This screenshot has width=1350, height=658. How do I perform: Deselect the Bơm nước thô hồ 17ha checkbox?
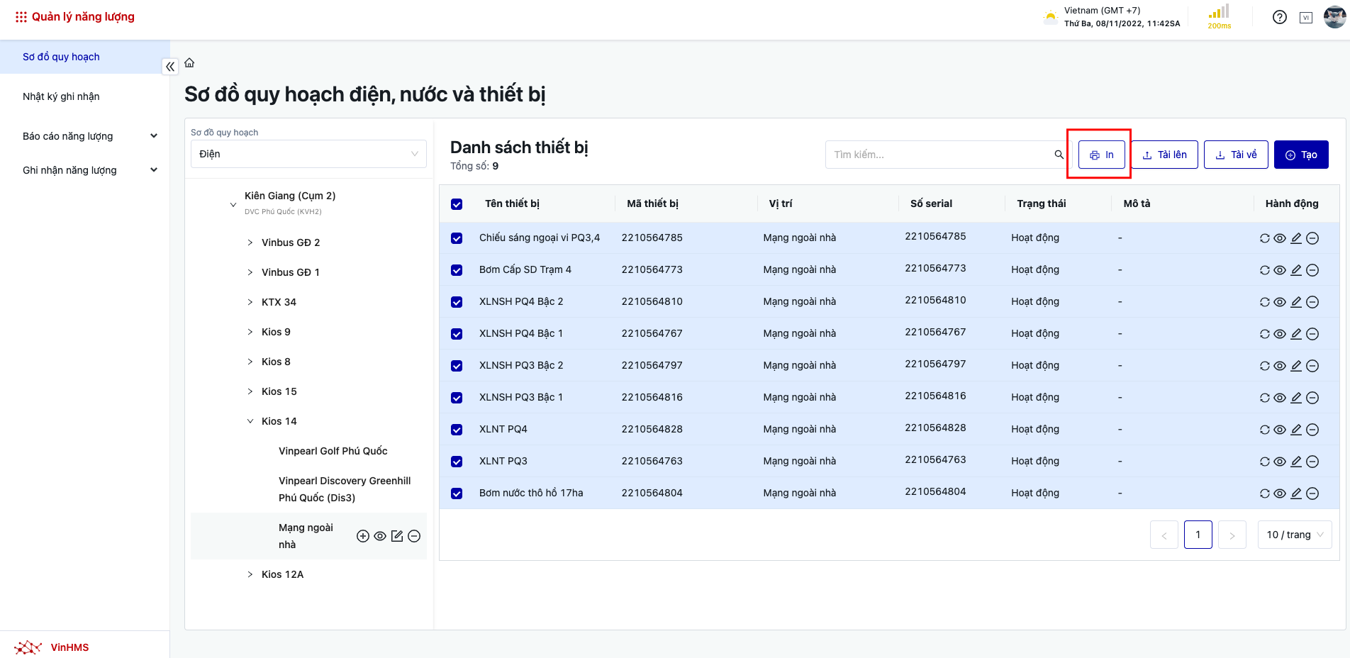[457, 493]
